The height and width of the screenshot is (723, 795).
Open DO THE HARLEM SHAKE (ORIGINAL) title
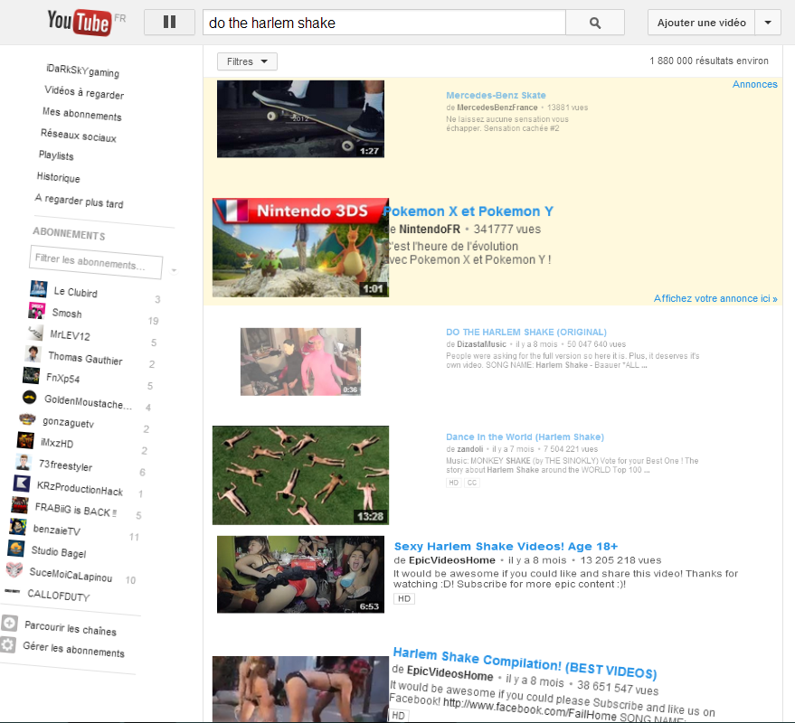[526, 332]
